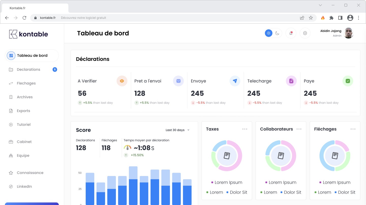Click the share page icon in address bar
This screenshot has height=205, width=366.
pos(302,18)
